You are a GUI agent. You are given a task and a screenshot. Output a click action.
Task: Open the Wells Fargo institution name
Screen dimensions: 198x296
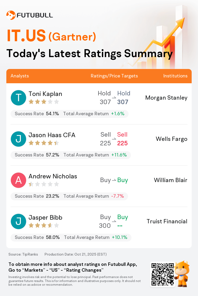point(172,139)
